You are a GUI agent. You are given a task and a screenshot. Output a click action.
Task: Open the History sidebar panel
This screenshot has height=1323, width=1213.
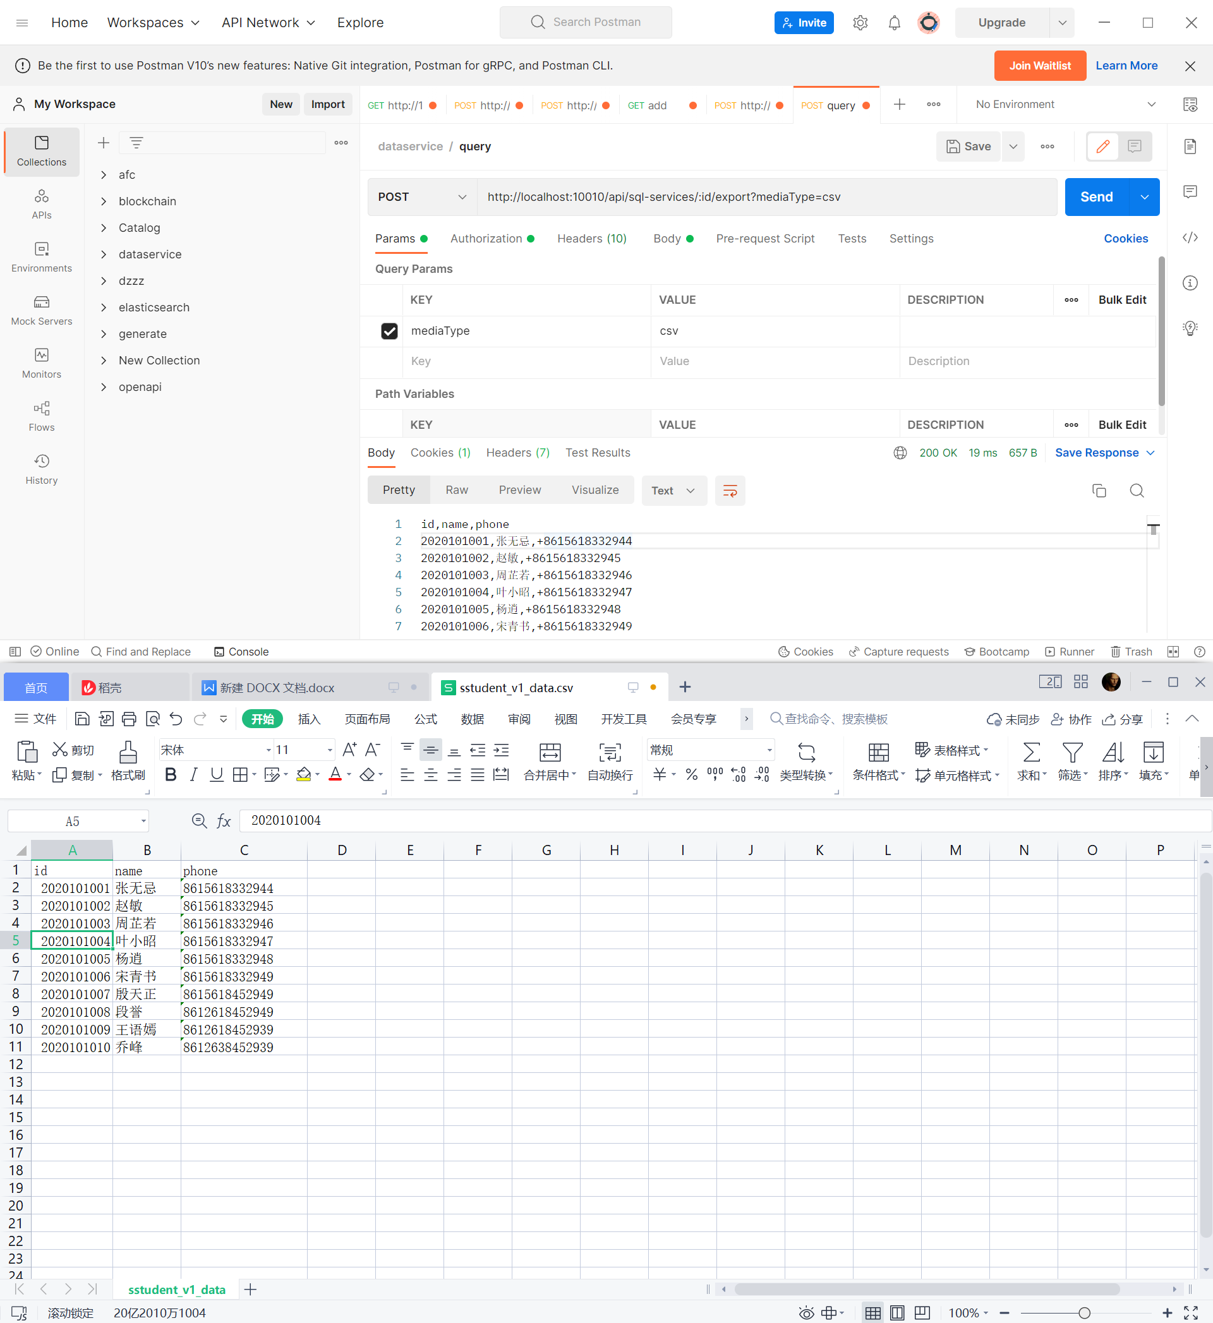pos(41,470)
